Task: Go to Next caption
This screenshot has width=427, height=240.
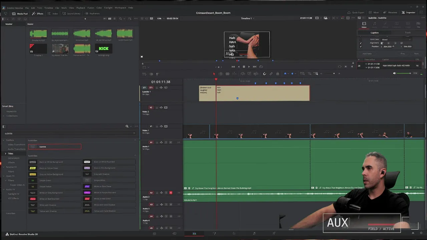Action: click(x=416, y=54)
